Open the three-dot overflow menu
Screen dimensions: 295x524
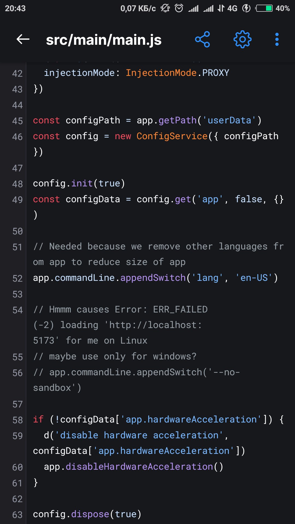277,40
